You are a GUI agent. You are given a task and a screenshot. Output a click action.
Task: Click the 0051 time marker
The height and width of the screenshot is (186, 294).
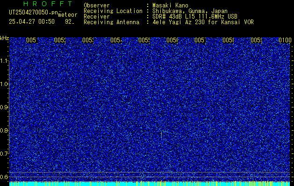point(32,40)
